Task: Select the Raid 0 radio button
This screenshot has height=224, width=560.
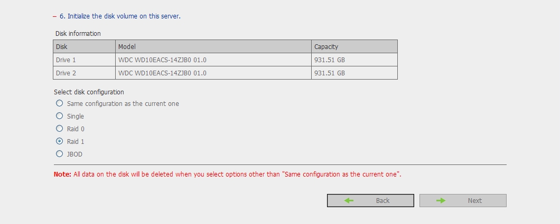Action: [59, 129]
